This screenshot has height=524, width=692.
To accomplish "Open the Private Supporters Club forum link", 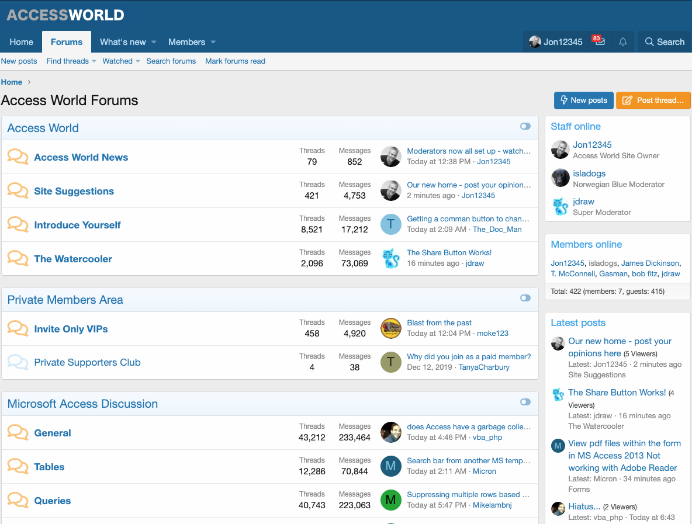I will click(88, 362).
